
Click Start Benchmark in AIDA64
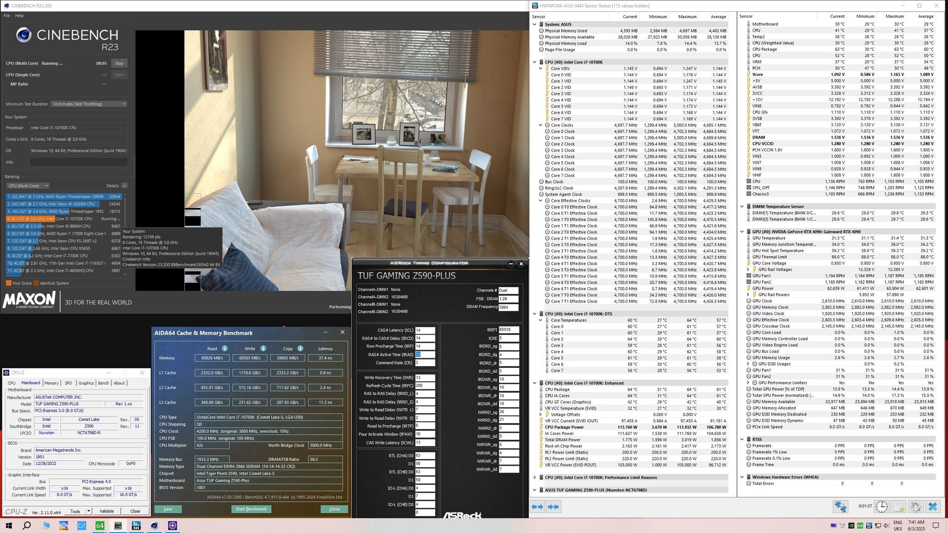(x=251, y=509)
